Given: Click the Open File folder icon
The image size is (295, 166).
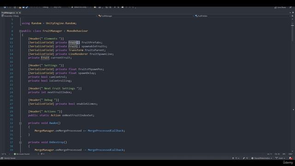Looking at the screenshot, I should click(x=20, y=7).
